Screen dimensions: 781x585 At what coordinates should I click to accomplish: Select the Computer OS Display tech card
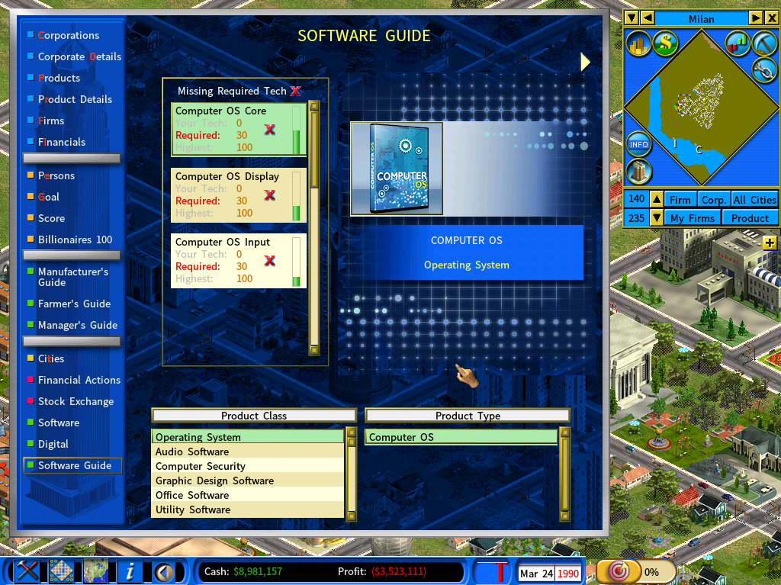point(239,195)
